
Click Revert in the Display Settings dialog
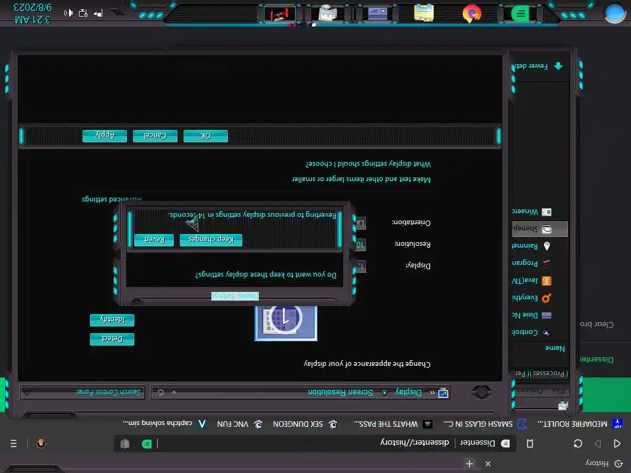154,240
